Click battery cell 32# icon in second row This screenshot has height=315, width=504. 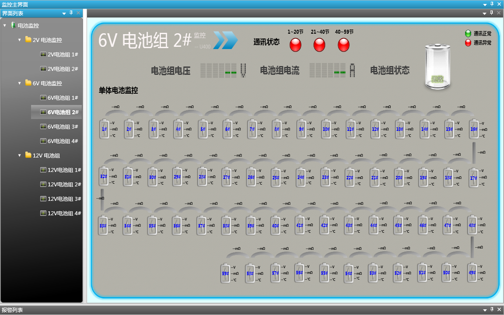click(104, 177)
